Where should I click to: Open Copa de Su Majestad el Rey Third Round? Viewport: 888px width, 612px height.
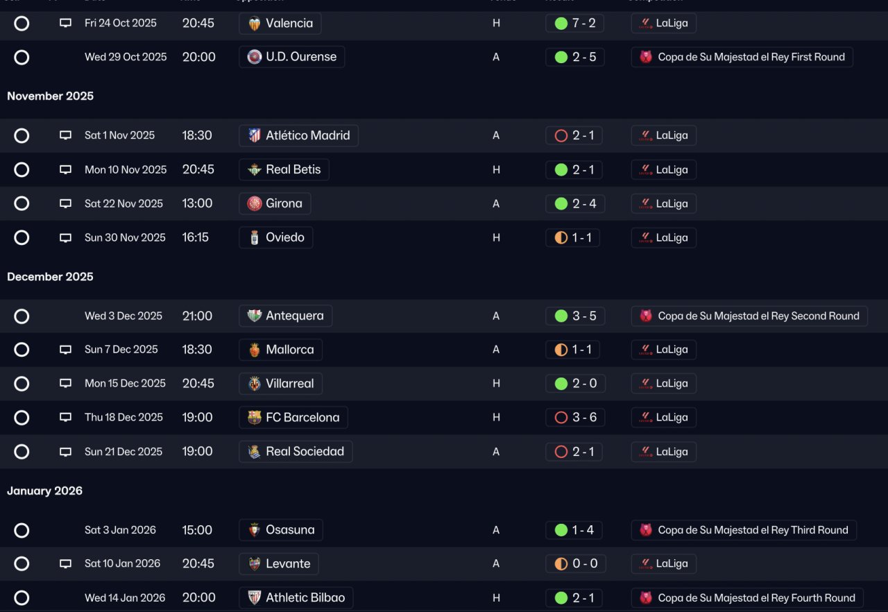pos(744,530)
